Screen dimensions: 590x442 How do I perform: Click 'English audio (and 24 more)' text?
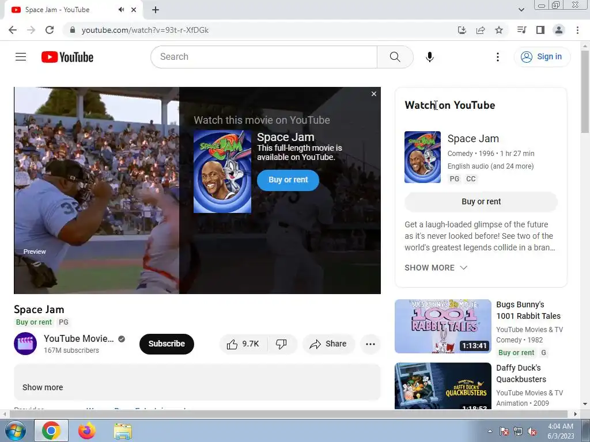[490, 166]
